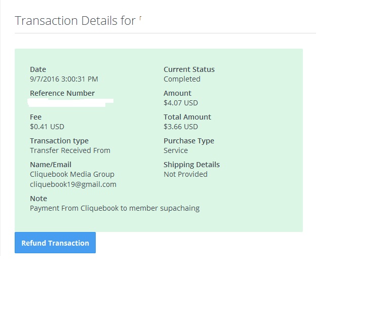
Task: Click the Name/Email label
Action: pyautogui.click(x=51, y=165)
